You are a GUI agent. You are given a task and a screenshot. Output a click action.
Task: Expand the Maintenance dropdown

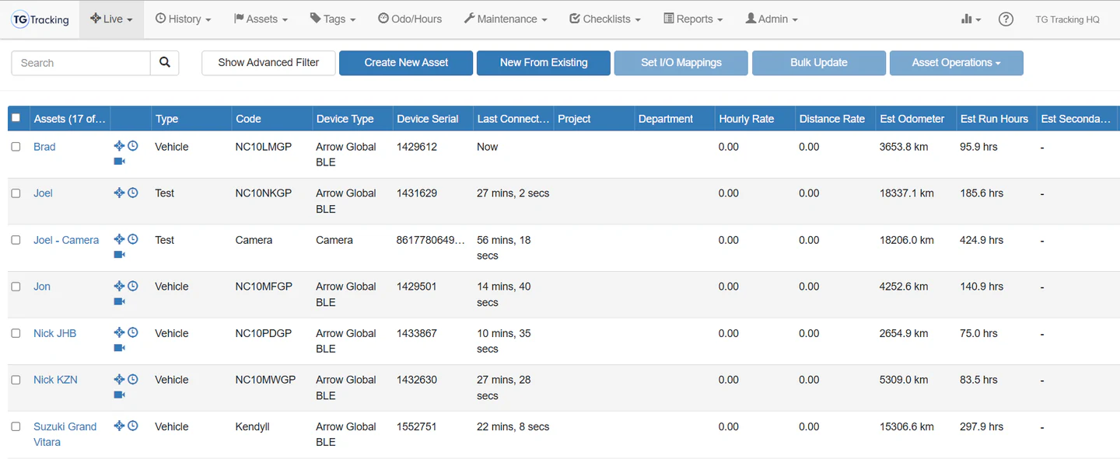click(x=506, y=19)
